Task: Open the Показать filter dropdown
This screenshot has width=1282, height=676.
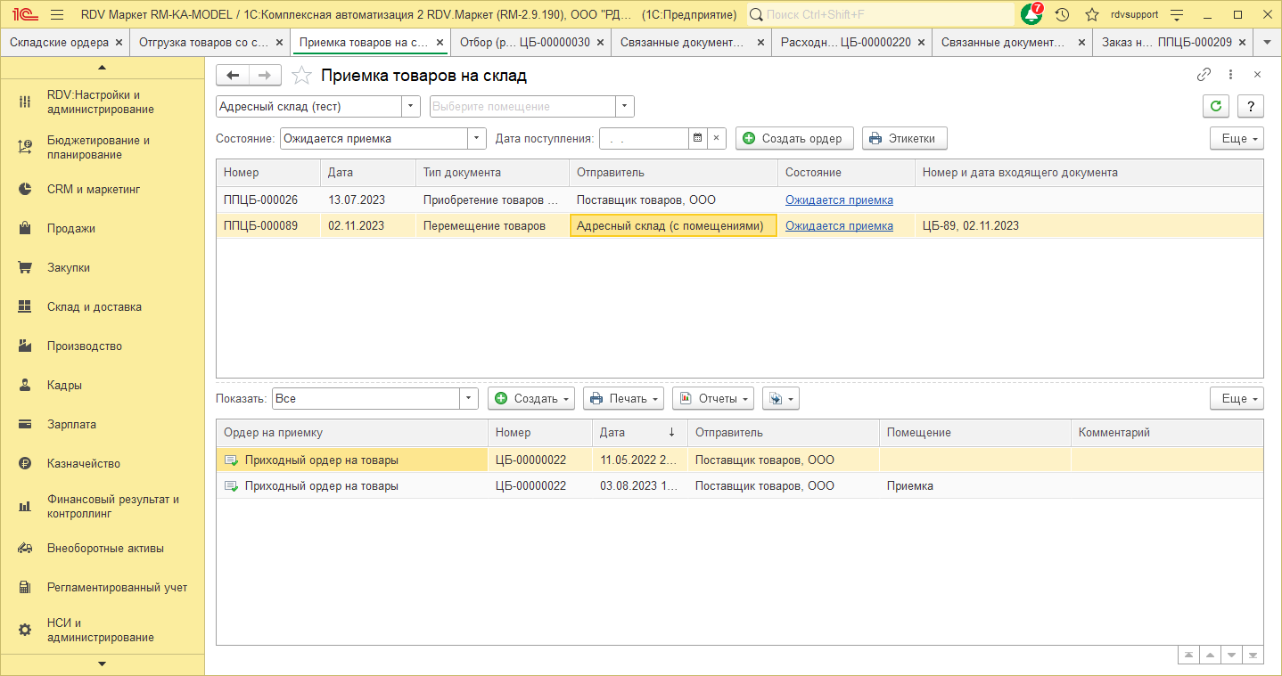Action: tap(469, 398)
